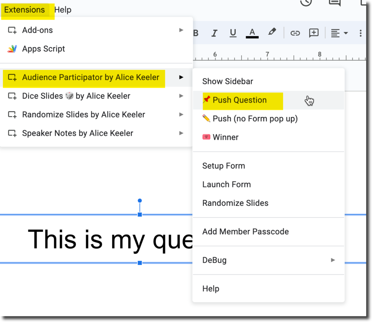Click the pencil icon beside Push (no Form pop up)
372x322 pixels.
pyautogui.click(x=206, y=118)
